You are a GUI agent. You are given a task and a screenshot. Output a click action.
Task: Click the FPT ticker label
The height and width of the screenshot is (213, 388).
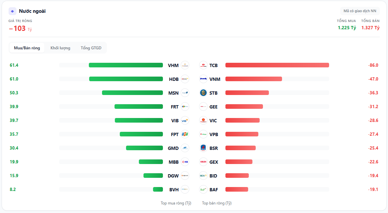pos(175,134)
